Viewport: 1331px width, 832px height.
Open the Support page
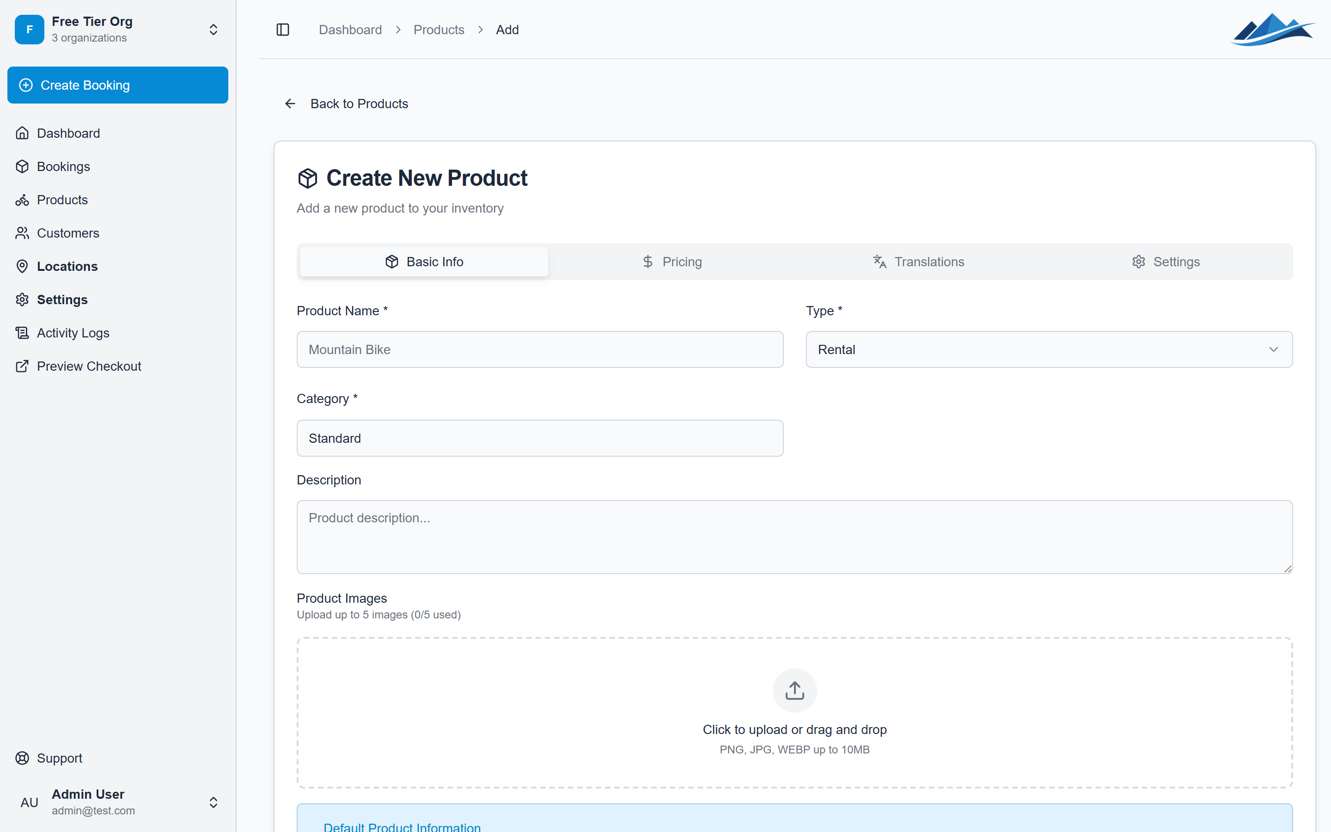[118, 758]
